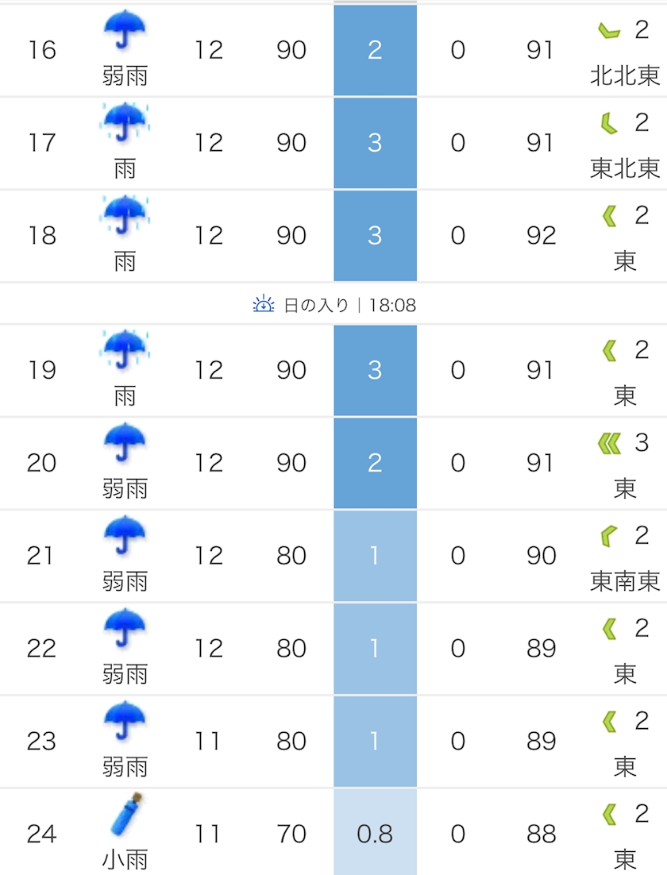Click the temperature value 11 at hour 23

209,741
